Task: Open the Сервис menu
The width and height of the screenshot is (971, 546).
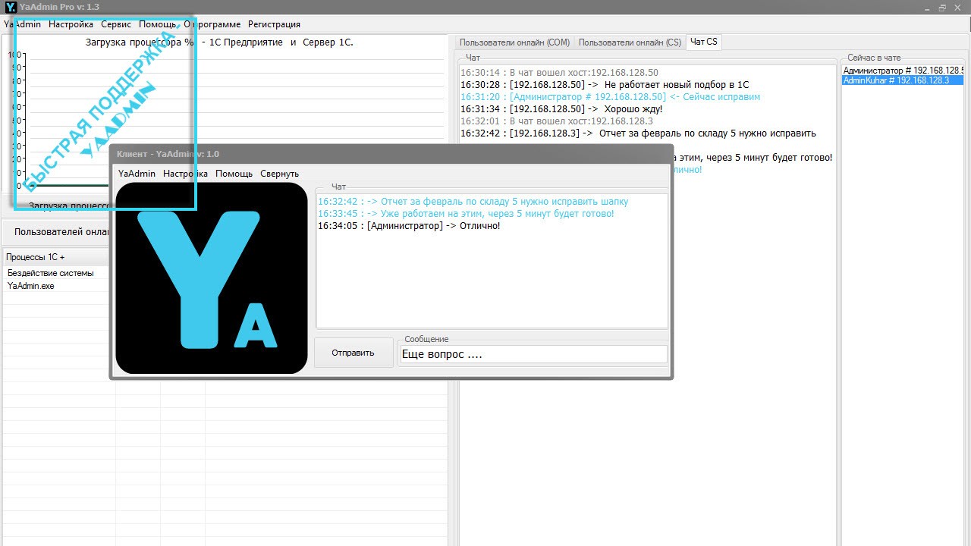Action: [x=116, y=24]
